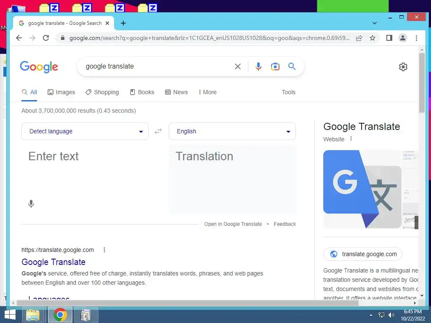Expand the More search categories menu

click(x=208, y=92)
